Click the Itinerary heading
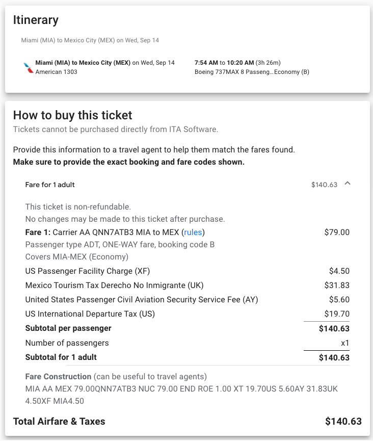 point(36,20)
